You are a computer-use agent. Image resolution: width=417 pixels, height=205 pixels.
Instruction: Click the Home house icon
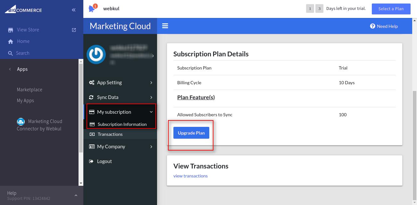(11, 42)
